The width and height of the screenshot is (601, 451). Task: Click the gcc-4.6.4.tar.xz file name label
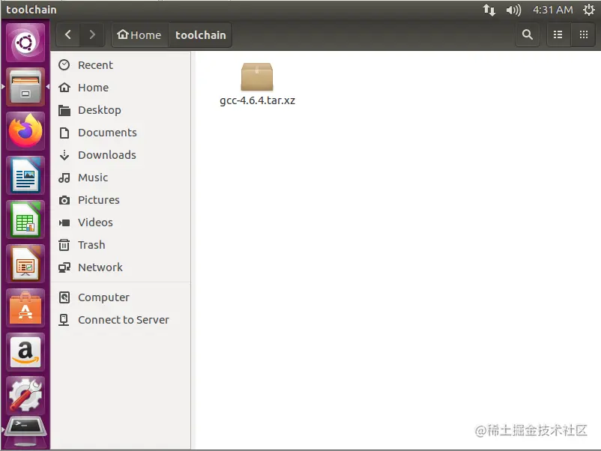click(x=257, y=100)
